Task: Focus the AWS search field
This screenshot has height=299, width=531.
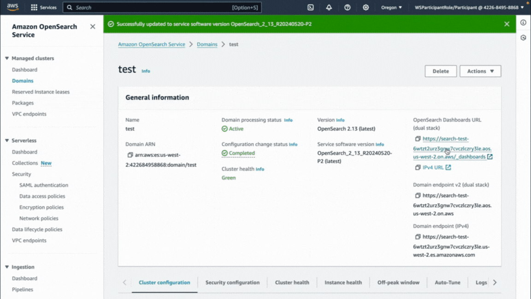Action: 162,7
